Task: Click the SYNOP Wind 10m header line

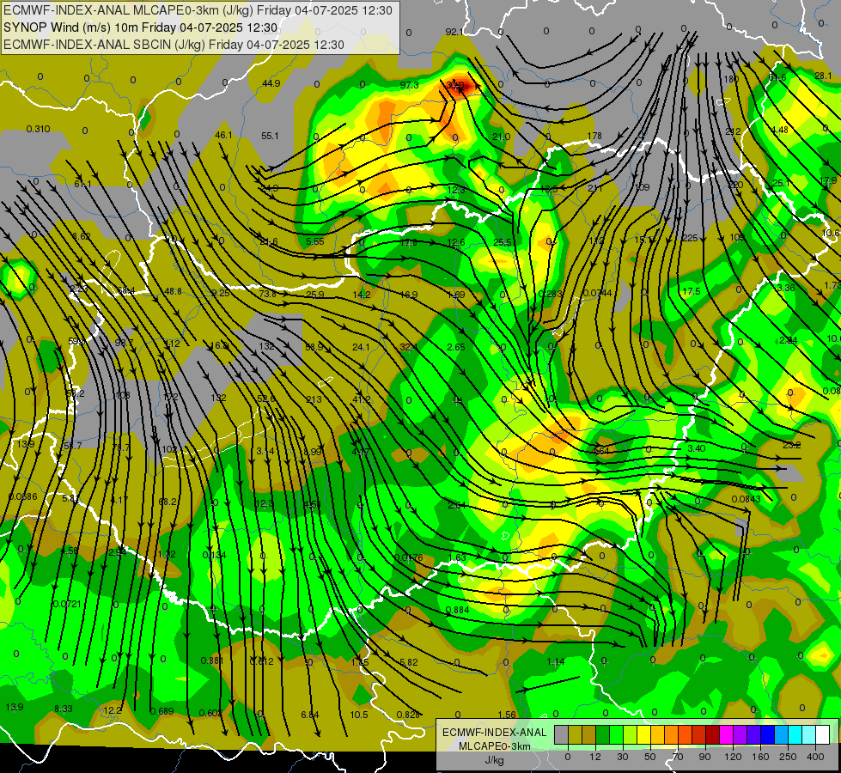Action: coord(141,27)
